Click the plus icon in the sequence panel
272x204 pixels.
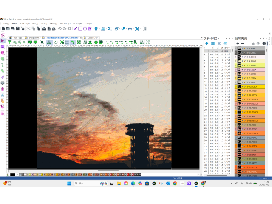(238, 43)
